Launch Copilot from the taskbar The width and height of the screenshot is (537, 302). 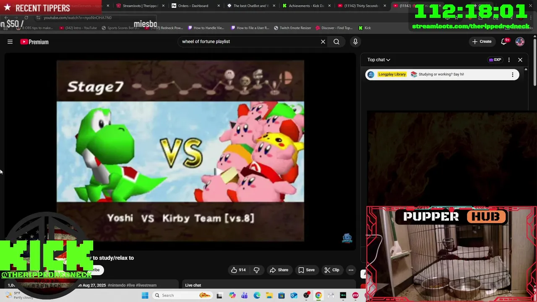(x=232, y=295)
